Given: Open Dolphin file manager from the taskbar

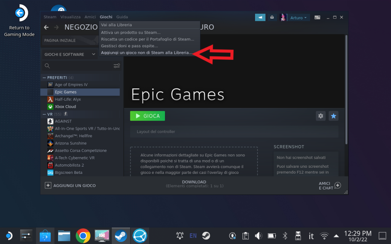Looking at the screenshot, I should (64, 236).
